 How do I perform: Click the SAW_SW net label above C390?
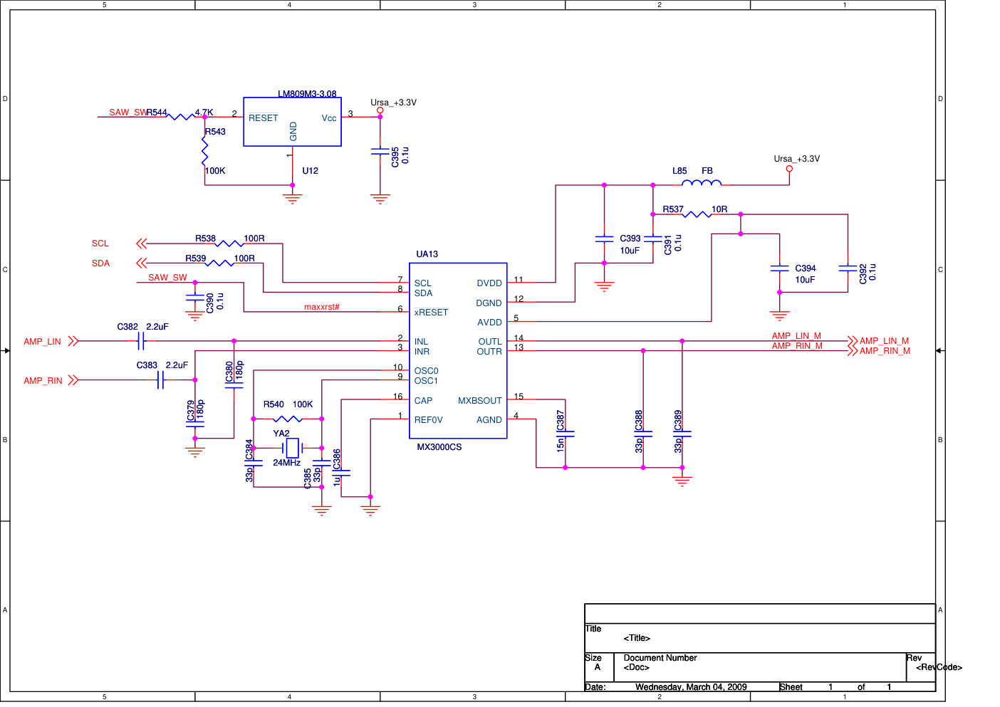(x=167, y=278)
